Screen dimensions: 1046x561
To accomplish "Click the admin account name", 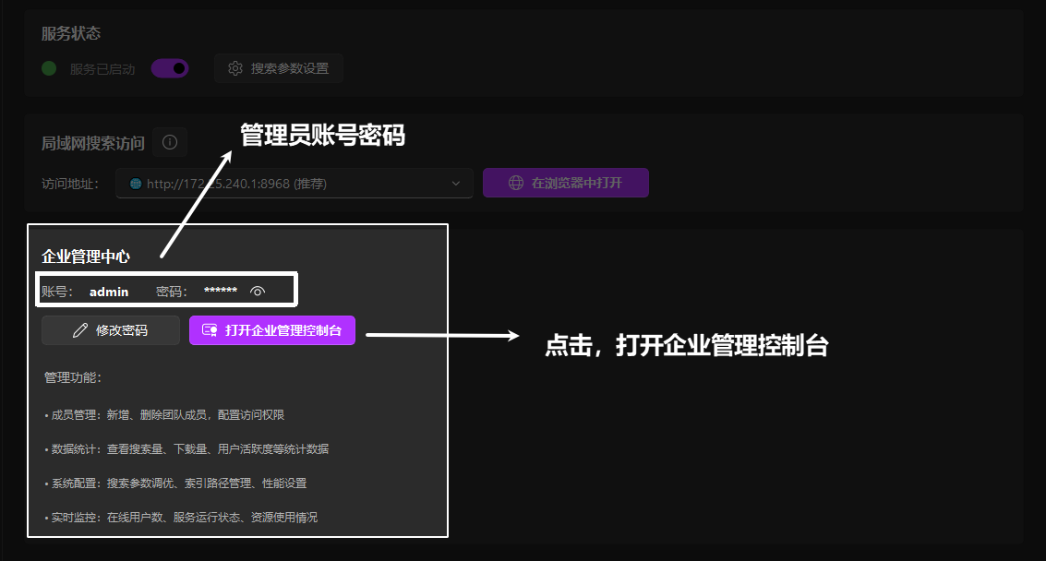I will coord(108,291).
